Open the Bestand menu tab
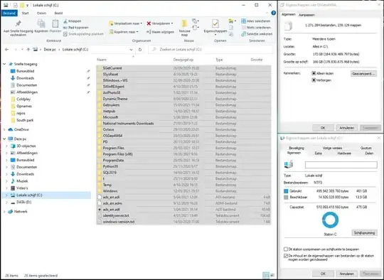Image resolution: width=384 pixels, height=280 pixels. click(9, 14)
